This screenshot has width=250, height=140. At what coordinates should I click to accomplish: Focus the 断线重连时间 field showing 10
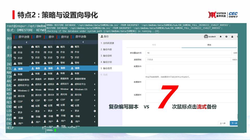coord(189,53)
